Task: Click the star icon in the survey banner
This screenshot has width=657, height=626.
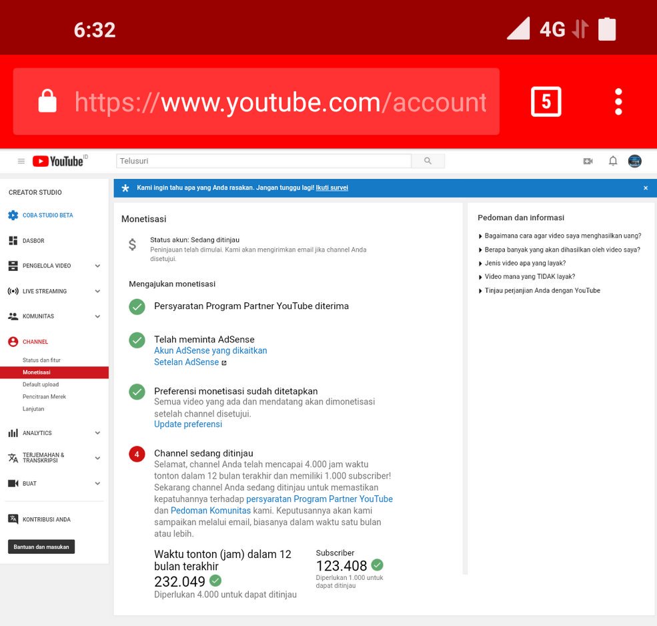Action: [125, 188]
